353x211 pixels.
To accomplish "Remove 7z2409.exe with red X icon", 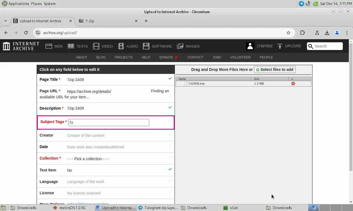I will [293, 84].
